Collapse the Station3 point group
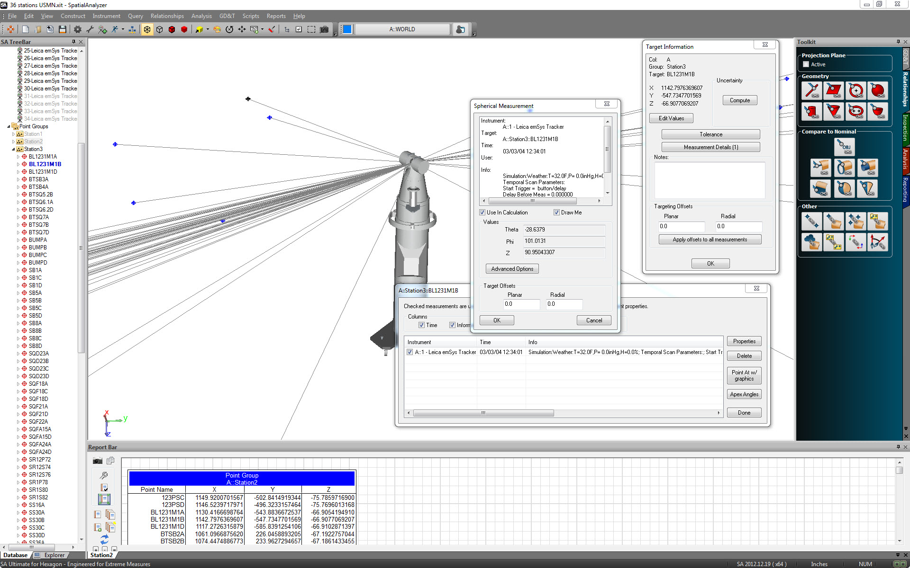The height and width of the screenshot is (568, 910). click(x=13, y=149)
